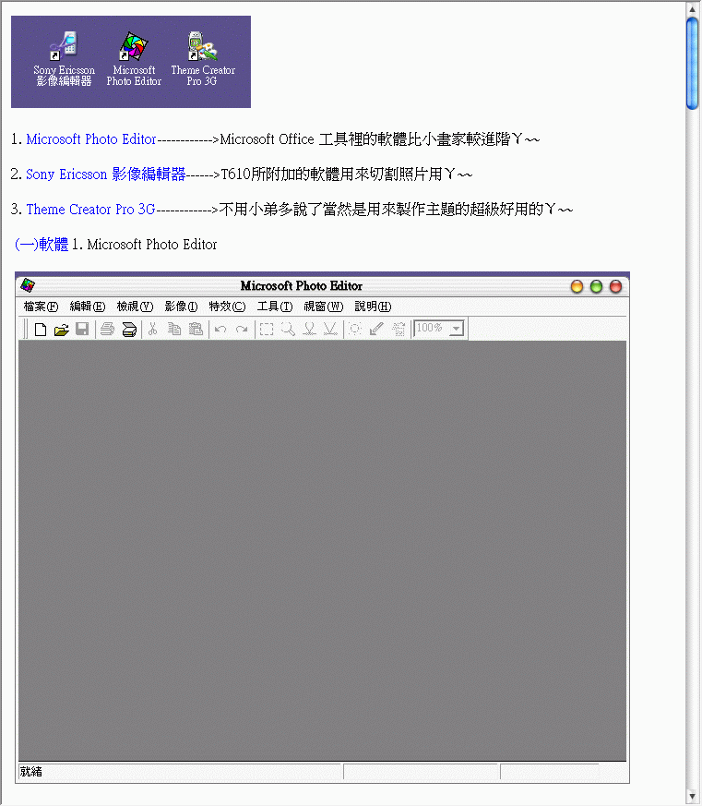Click the Cut scissors icon
This screenshot has width=702, height=806.
(x=152, y=329)
